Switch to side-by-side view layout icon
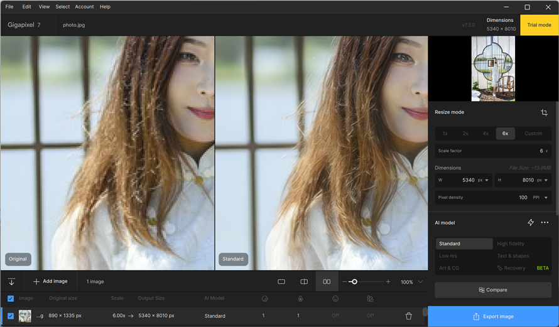 (x=327, y=282)
